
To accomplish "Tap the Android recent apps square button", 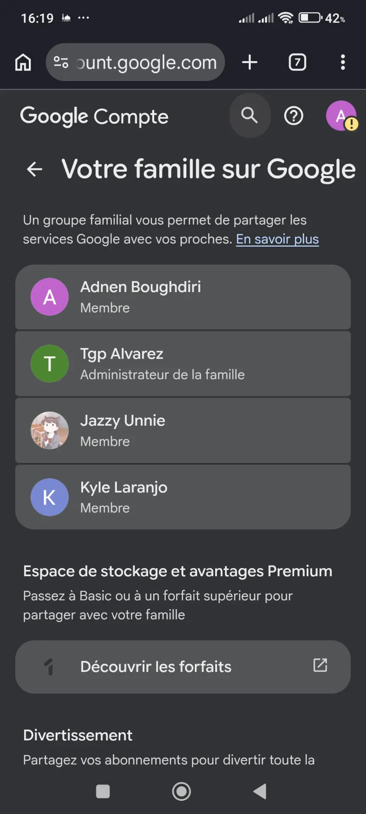I will click(103, 791).
